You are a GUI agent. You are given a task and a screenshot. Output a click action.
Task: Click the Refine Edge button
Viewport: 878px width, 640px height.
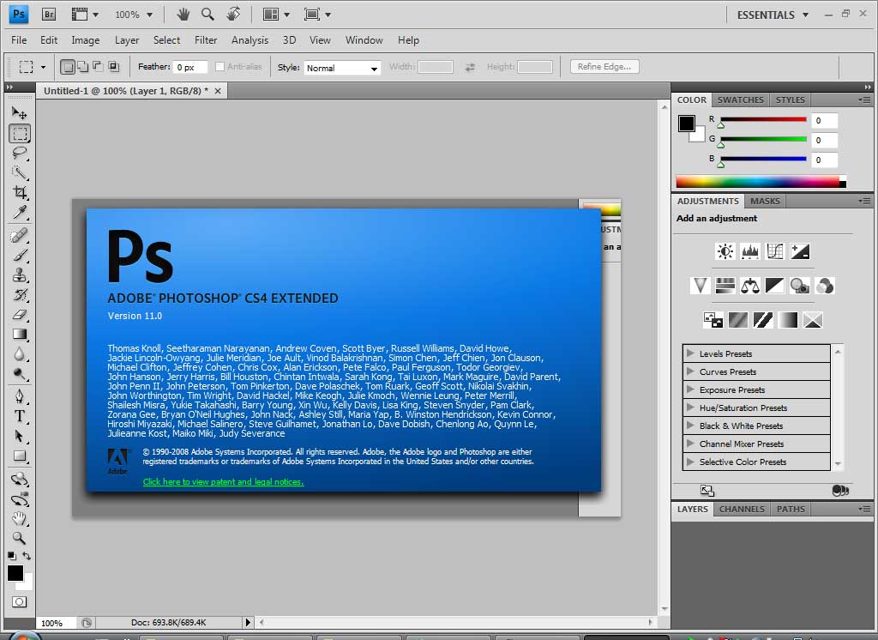(604, 67)
